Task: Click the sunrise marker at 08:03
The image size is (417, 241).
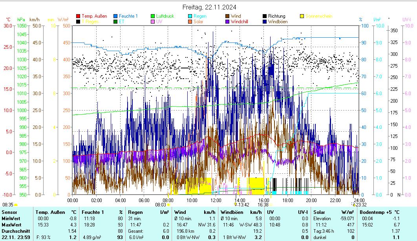Action: click(x=168, y=204)
